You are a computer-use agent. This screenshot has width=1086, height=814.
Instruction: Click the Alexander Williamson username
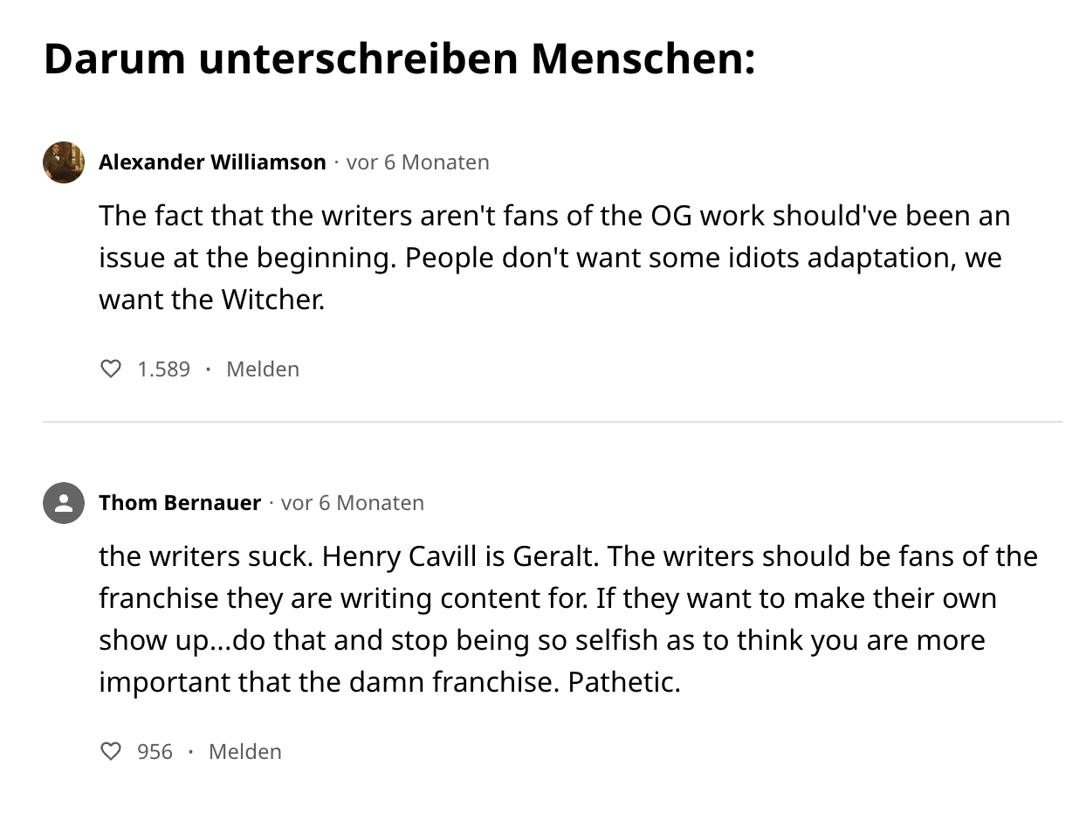(x=212, y=162)
